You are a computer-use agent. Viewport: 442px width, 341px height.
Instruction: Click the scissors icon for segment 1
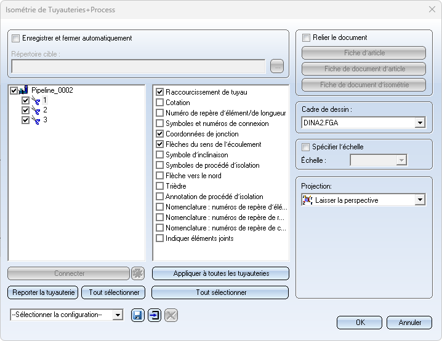tap(36, 100)
